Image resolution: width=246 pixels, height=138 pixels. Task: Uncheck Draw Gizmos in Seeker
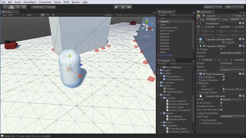[x=221, y=103]
